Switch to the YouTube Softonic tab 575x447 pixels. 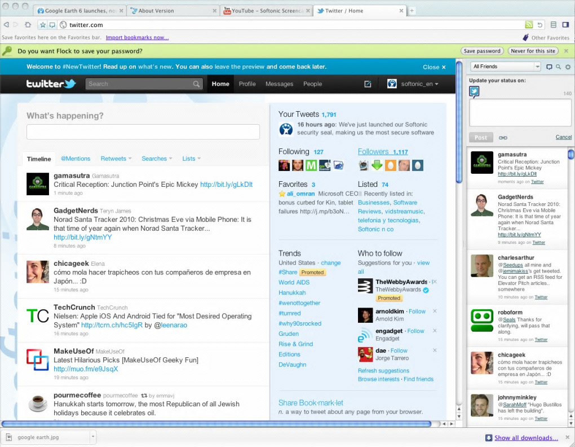tap(267, 11)
